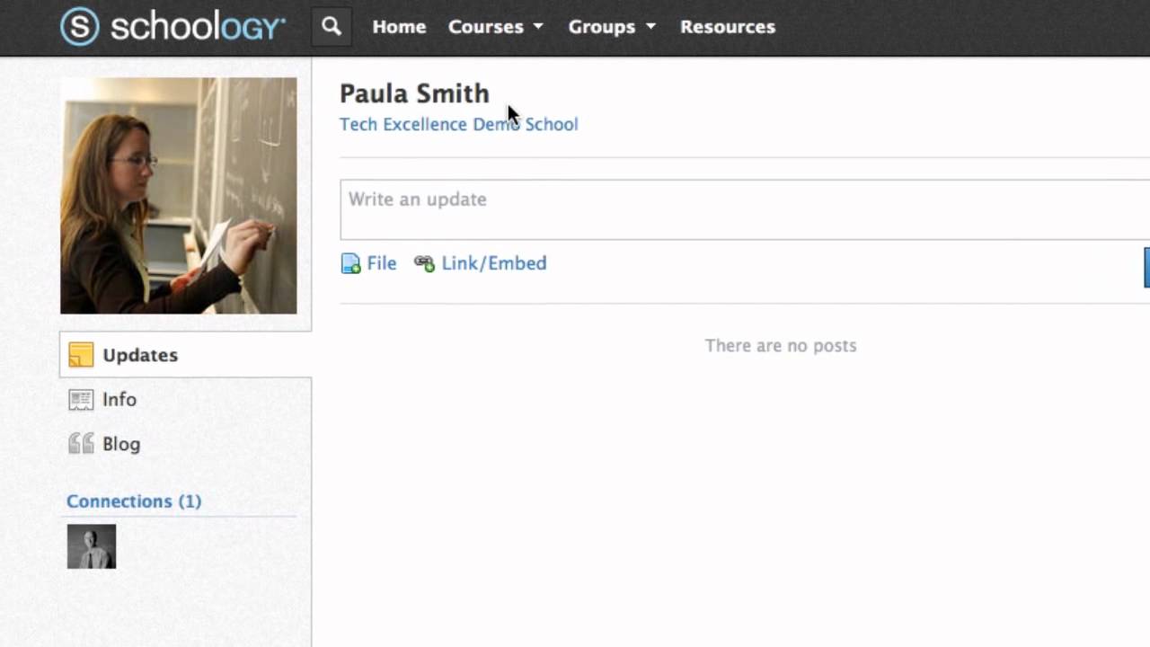Open the Resources menu
The image size is (1150, 647).
tap(727, 27)
